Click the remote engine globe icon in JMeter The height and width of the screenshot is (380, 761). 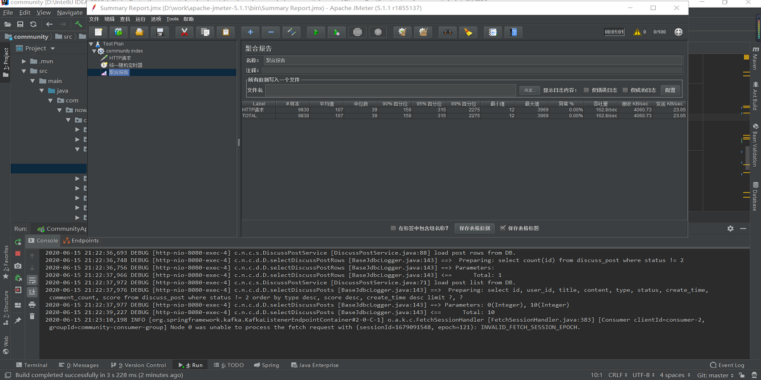679,32
